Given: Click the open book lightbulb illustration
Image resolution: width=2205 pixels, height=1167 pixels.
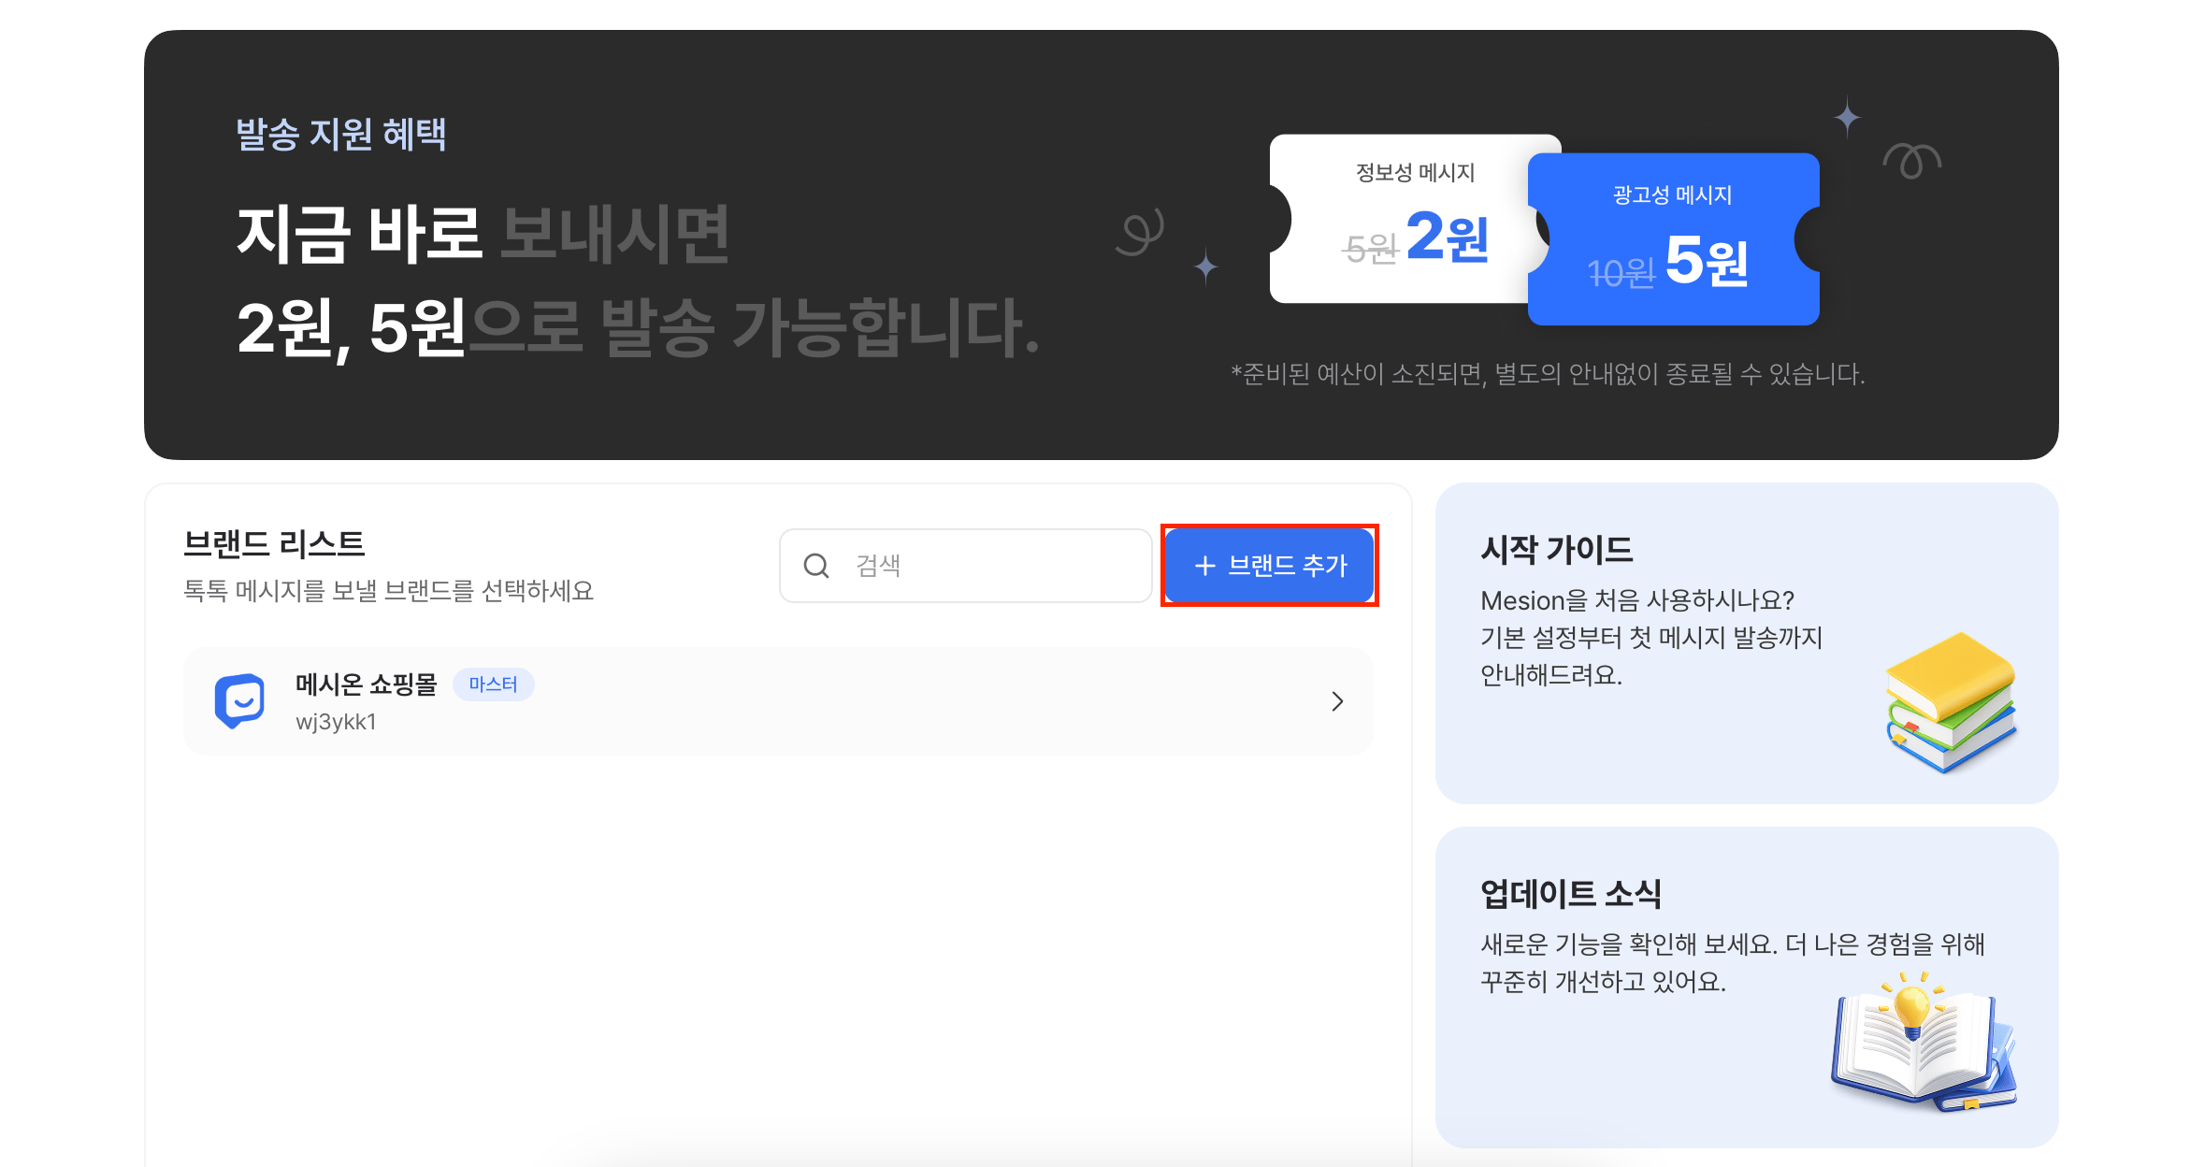Looking at the screenshot, I should [1924, 1041].
